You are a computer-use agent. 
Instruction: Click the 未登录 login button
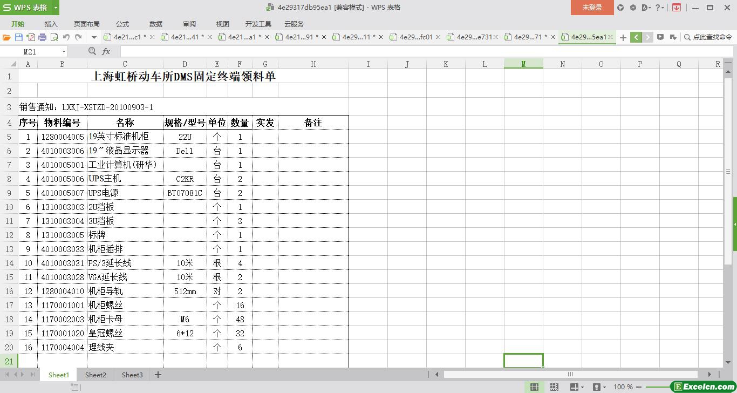point(592,8)
